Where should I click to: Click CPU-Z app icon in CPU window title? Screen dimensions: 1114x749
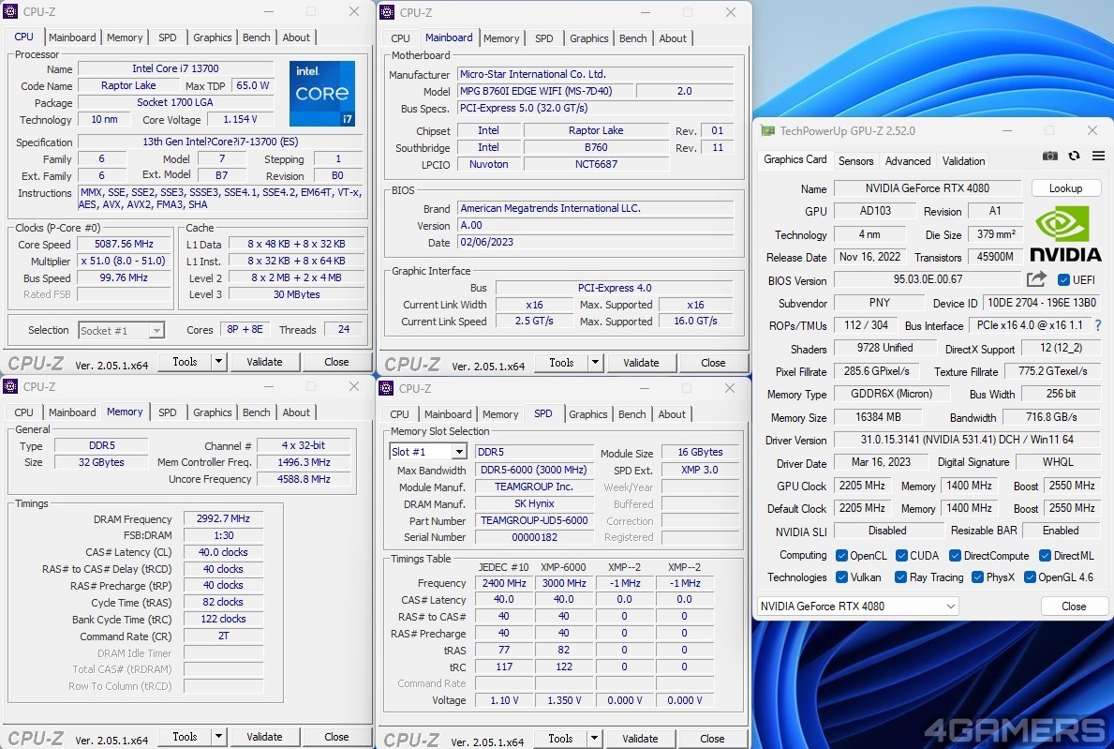tap(10, 11)
